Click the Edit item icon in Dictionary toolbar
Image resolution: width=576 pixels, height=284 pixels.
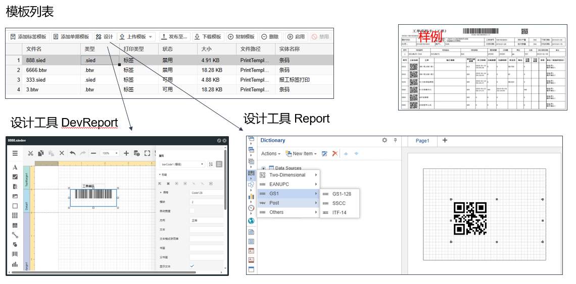[x=325, y=154]
